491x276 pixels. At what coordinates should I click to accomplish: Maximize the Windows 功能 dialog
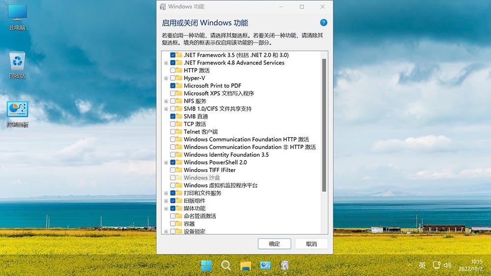point(302,6)
